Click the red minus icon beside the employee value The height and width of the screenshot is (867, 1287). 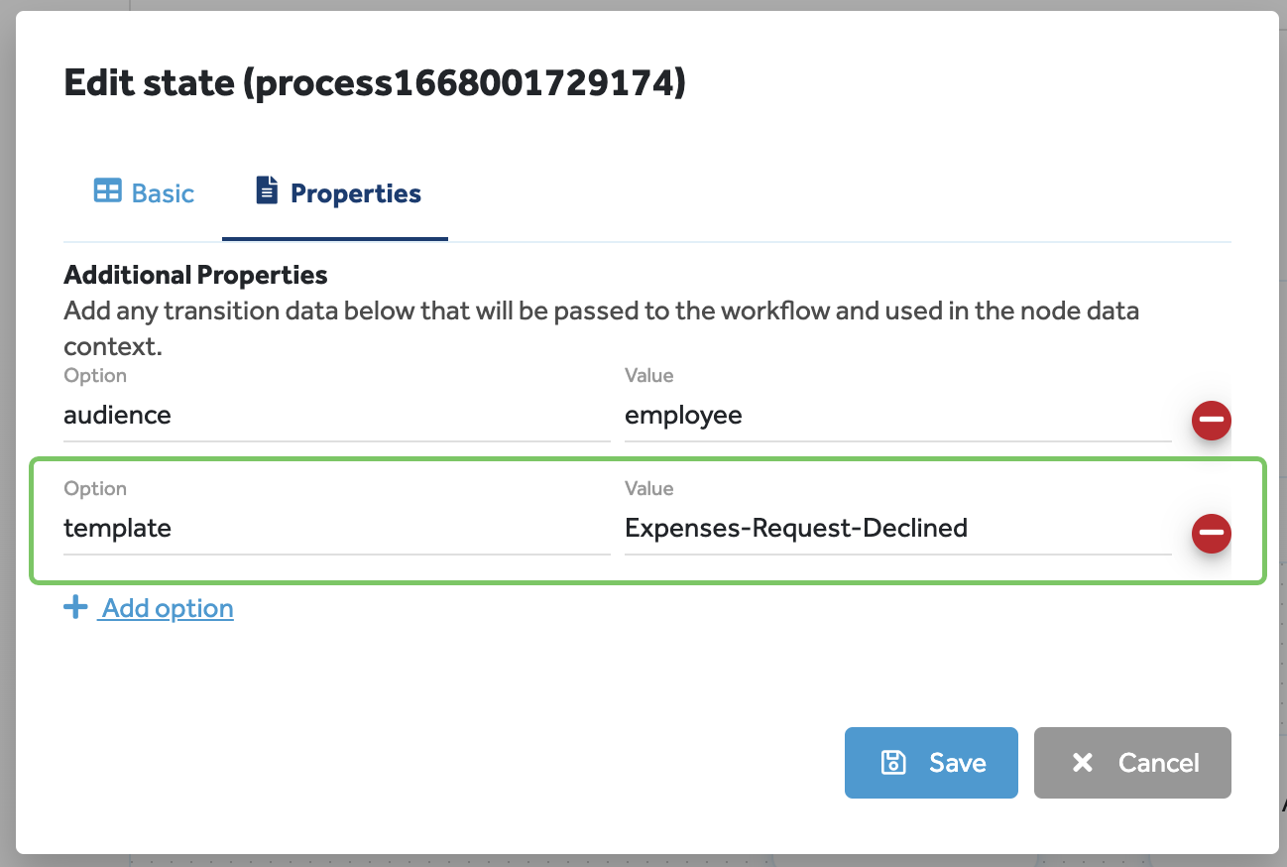click(x=1211, y=421)
